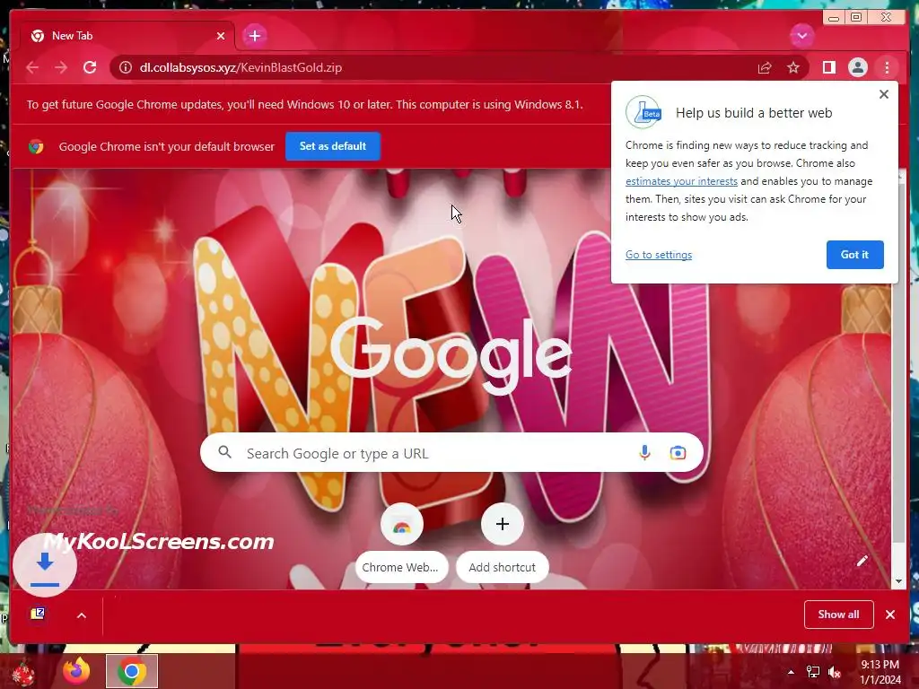The width and height of the screenshot is (919, 689).
Task: Confirm with the Got it button
Action: pyautogui.click(x=854, y=255)
